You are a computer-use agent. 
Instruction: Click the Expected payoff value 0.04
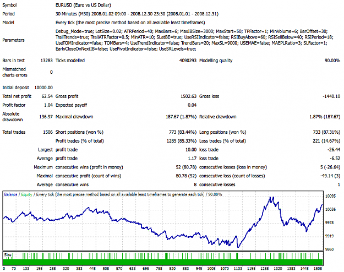coord(192,105)
